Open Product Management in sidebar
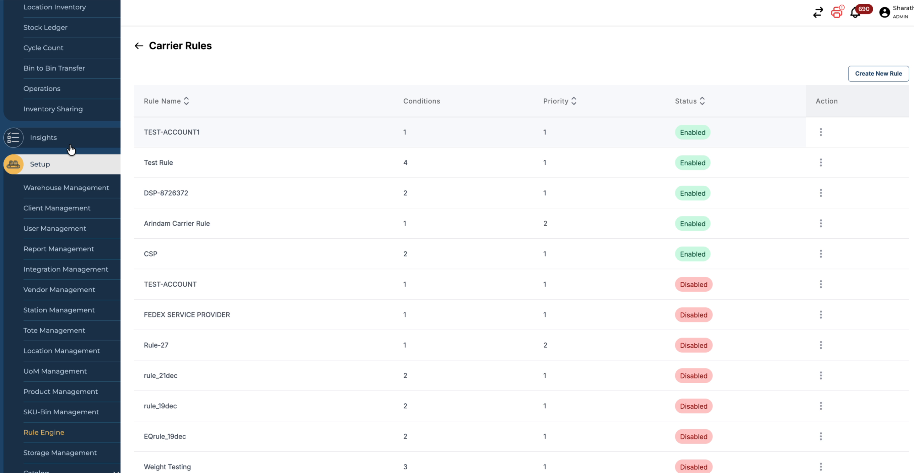Image resolution: width=914 pixels, height=473 pixels. 61,392
